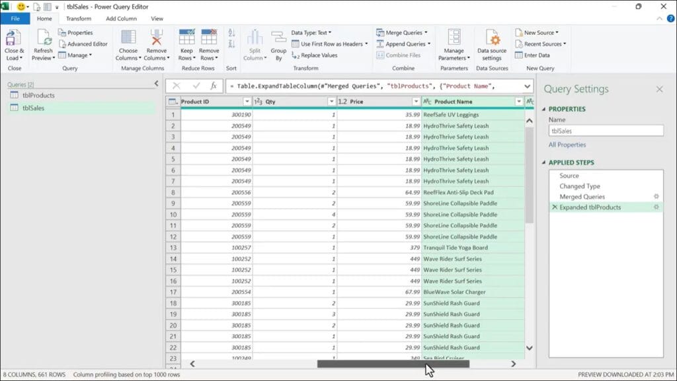
Task: Select the tblProducts query
Action: click(x=38, y=95)
